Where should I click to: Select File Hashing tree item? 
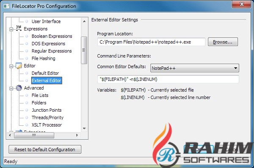click(x=44, y=58)
